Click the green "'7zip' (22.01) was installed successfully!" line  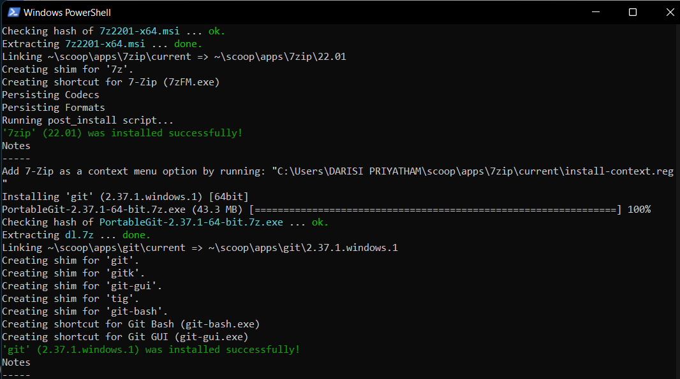[x=122, y=133]
